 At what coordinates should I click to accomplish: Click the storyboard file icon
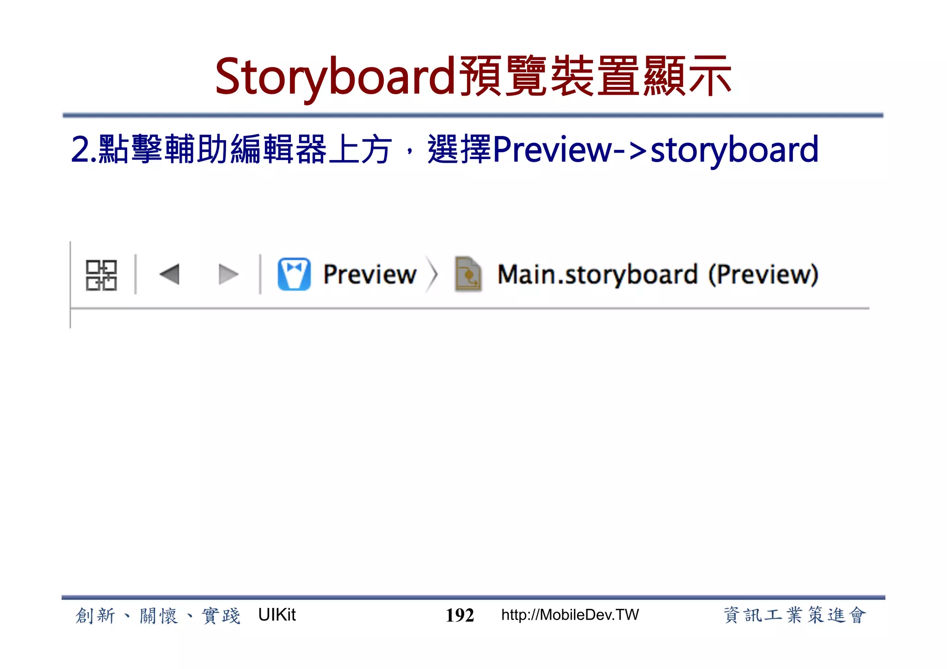[x=468, y=274]
